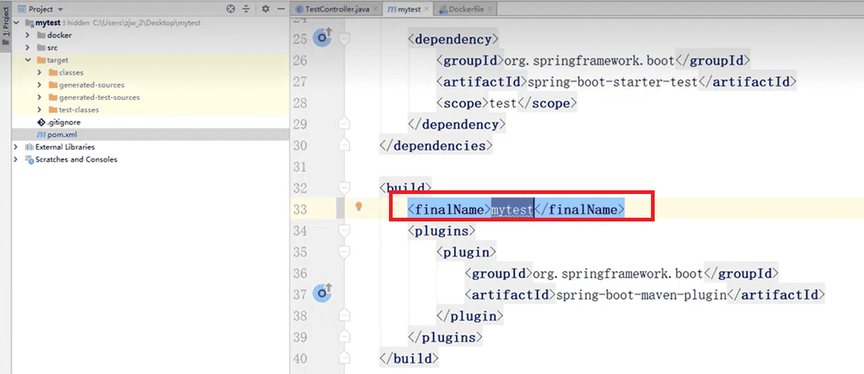The width and height of the screenshot is (864, 374).
Task: Click the override gutter icon on line 37
Action: 323,293
